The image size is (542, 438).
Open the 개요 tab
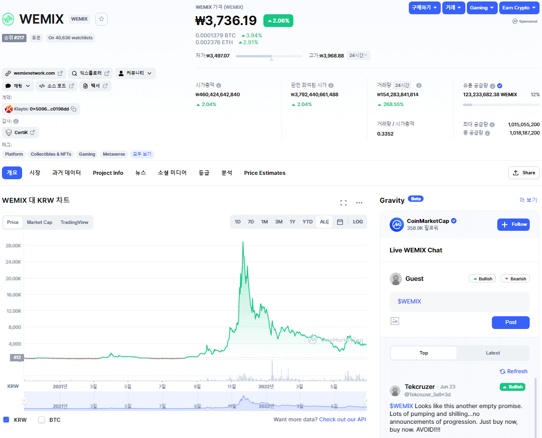12,173
